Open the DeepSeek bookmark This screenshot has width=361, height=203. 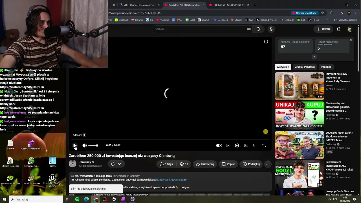point(221,20)
